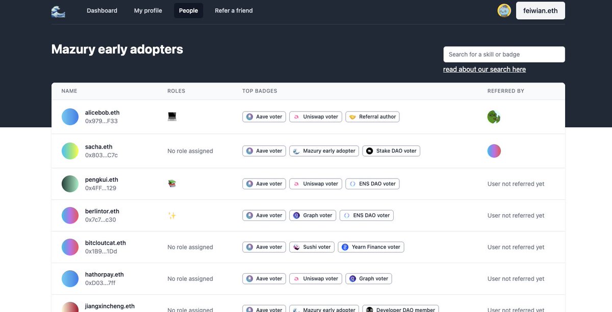Click the feiwian.eth account button

pos(541,11)
